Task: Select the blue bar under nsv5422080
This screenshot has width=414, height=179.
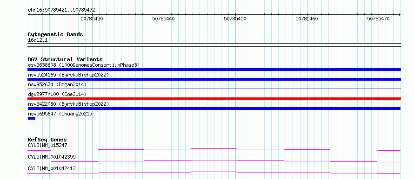Action: [x=214, y=109]
